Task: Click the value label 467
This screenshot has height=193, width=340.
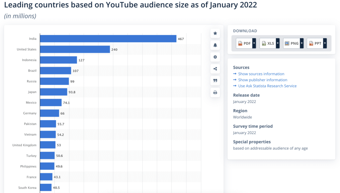Action: click(x=181, y=39)
